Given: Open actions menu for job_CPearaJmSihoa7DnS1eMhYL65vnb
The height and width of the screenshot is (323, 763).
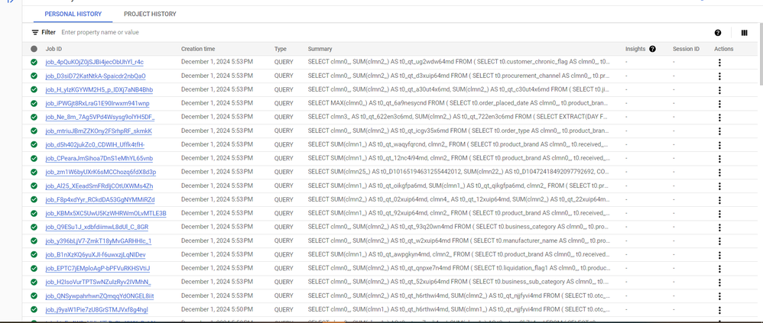Looking at the screenshot, I should point(719,158).
